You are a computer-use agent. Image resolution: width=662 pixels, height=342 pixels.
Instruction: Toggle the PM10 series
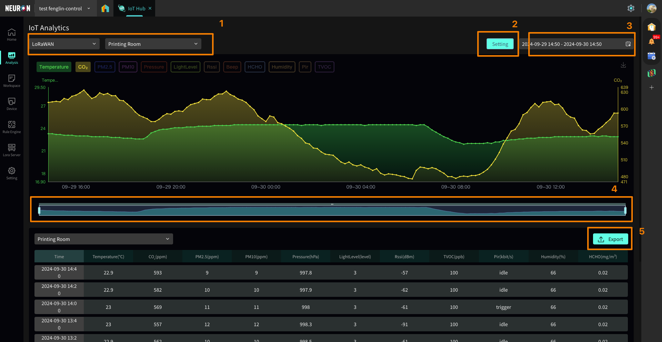tap(128, 67)
